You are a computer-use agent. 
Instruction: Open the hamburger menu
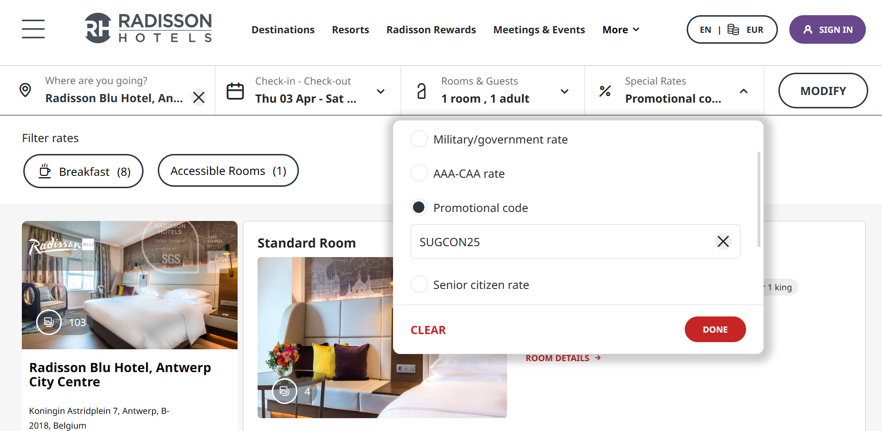(33, 29)
